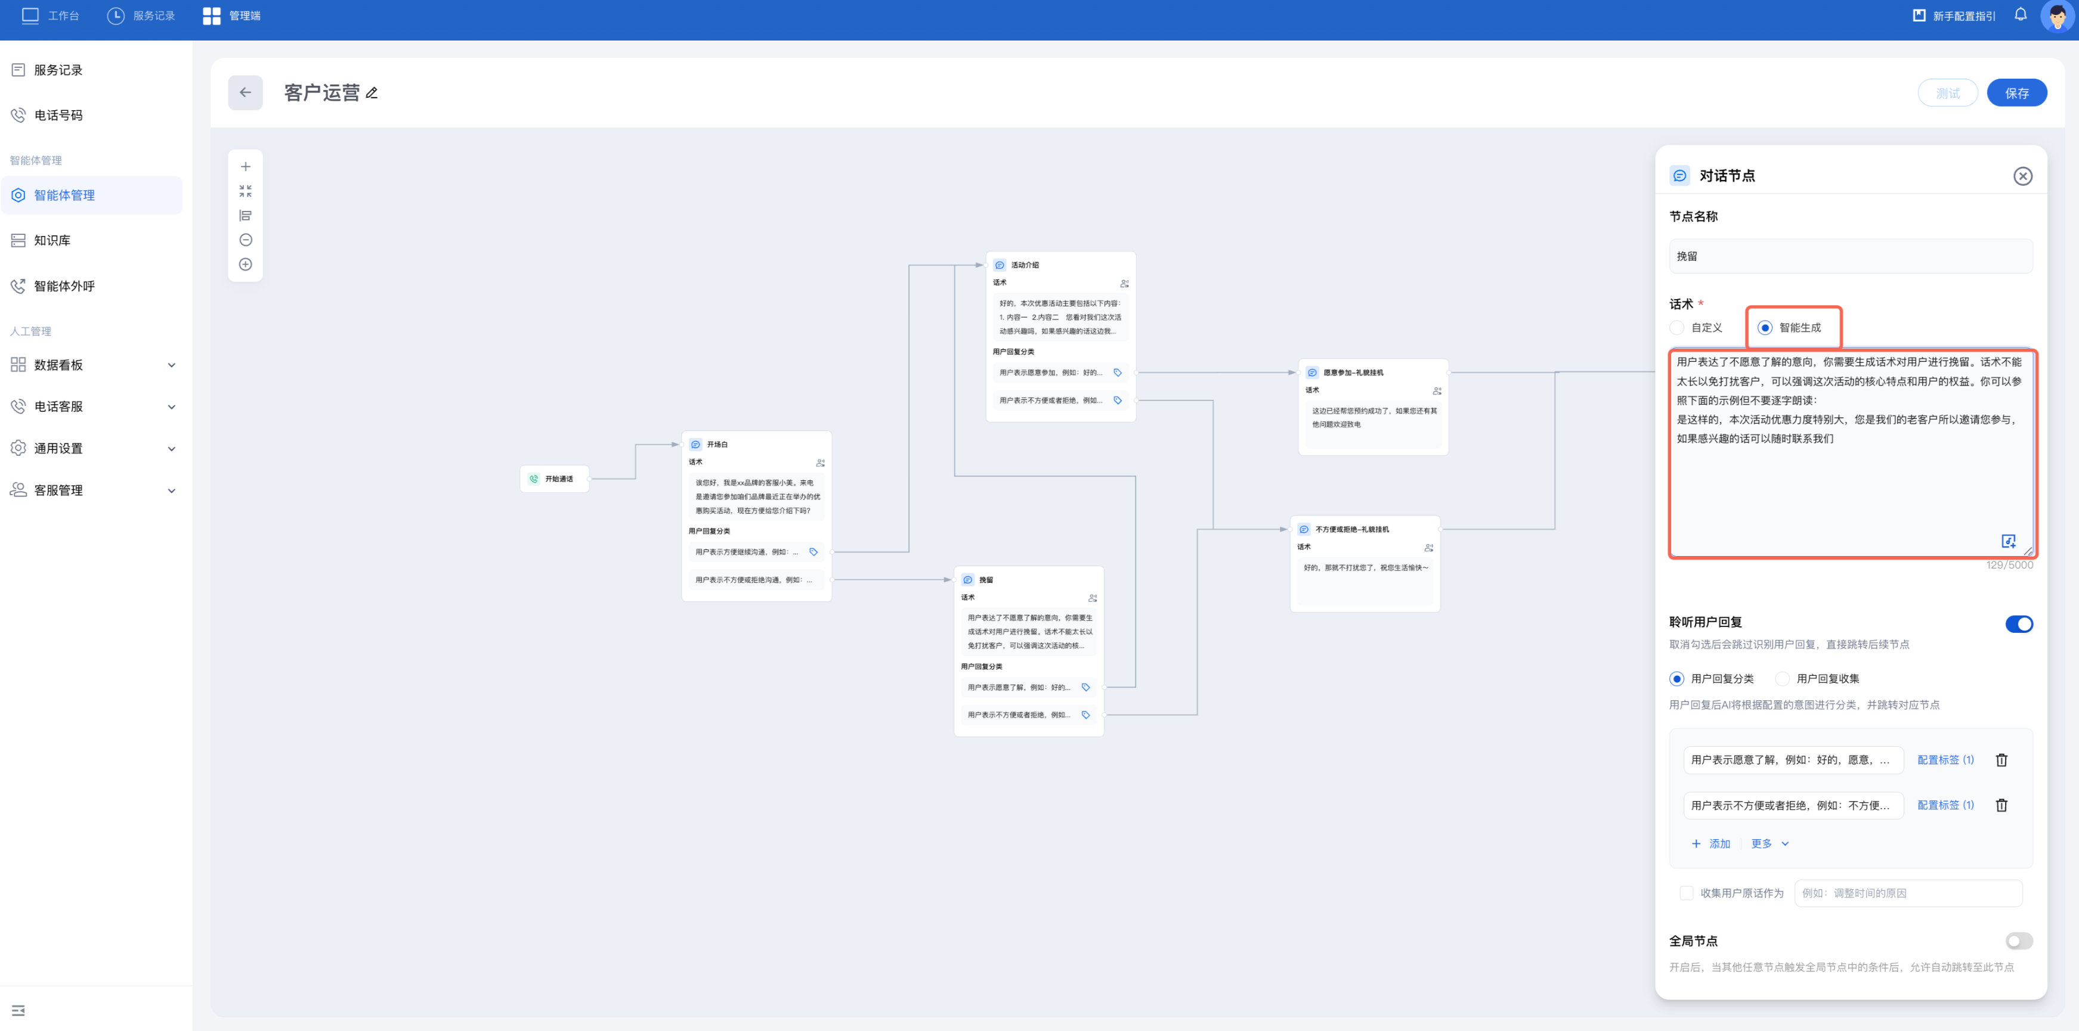The height and width of the screenshot is (1031, 2079).
Task: Delete the 用户表示愿意了解 reply category
Action: click(2001, 760)
